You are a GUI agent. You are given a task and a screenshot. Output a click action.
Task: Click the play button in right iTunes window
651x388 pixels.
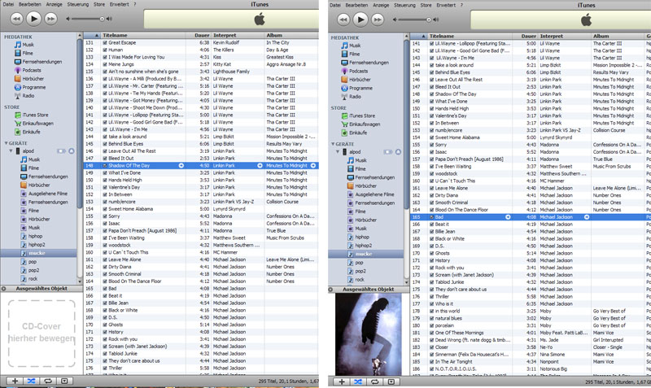pyautogui.click(x=360, y=19)
